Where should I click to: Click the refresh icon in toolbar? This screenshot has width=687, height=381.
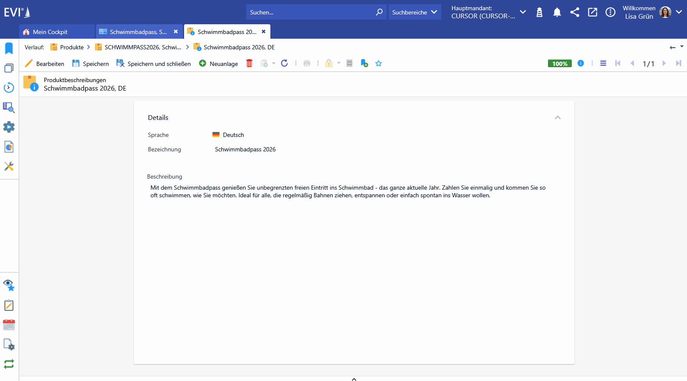[284, 63]
